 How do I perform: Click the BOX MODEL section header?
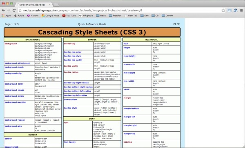(151, 40)
